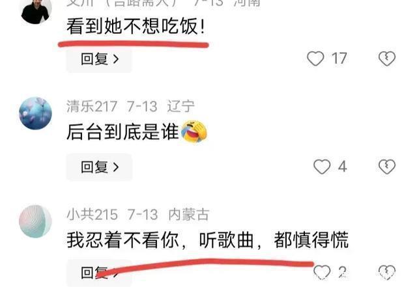Open username 小共215 profile link
Viewport: 417px width, 287px height.
pos(92,214)
